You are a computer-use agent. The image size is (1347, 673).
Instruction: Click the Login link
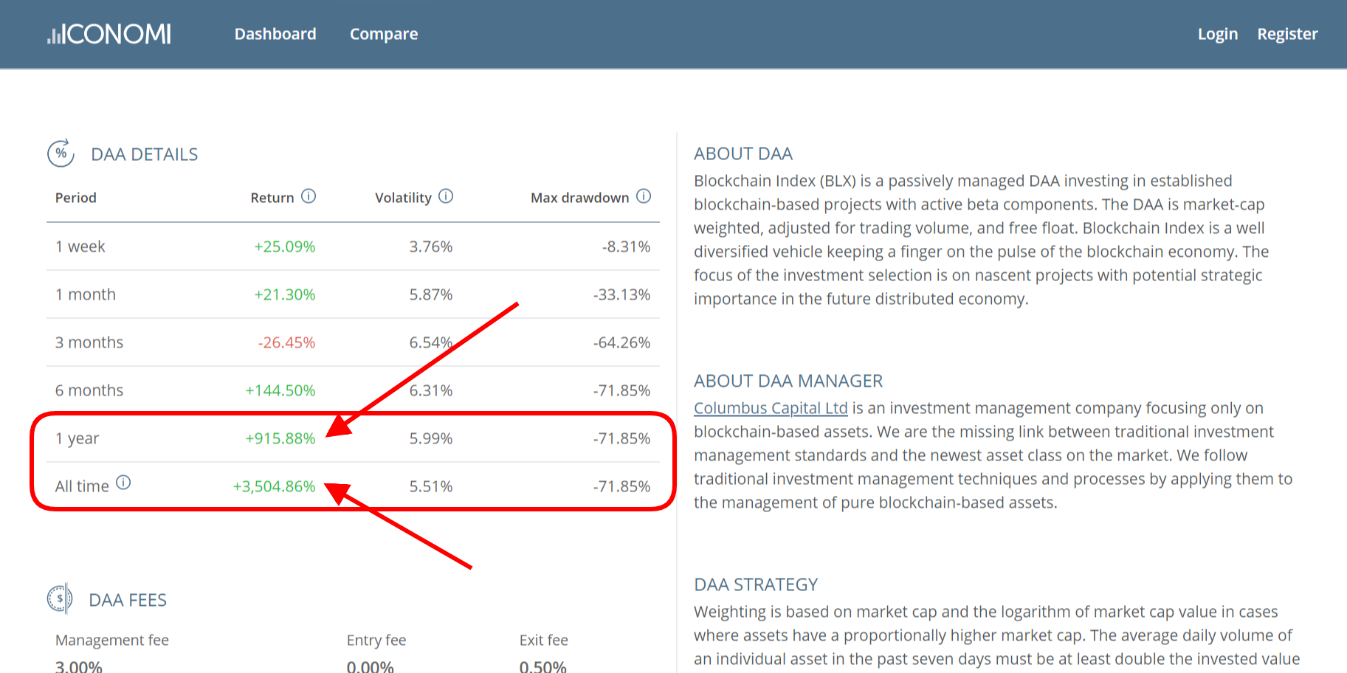[1217, 34]
